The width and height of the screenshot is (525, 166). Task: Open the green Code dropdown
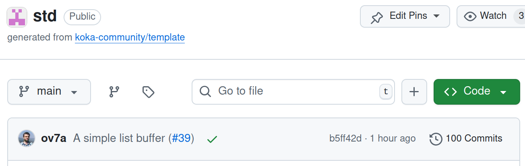477,92
